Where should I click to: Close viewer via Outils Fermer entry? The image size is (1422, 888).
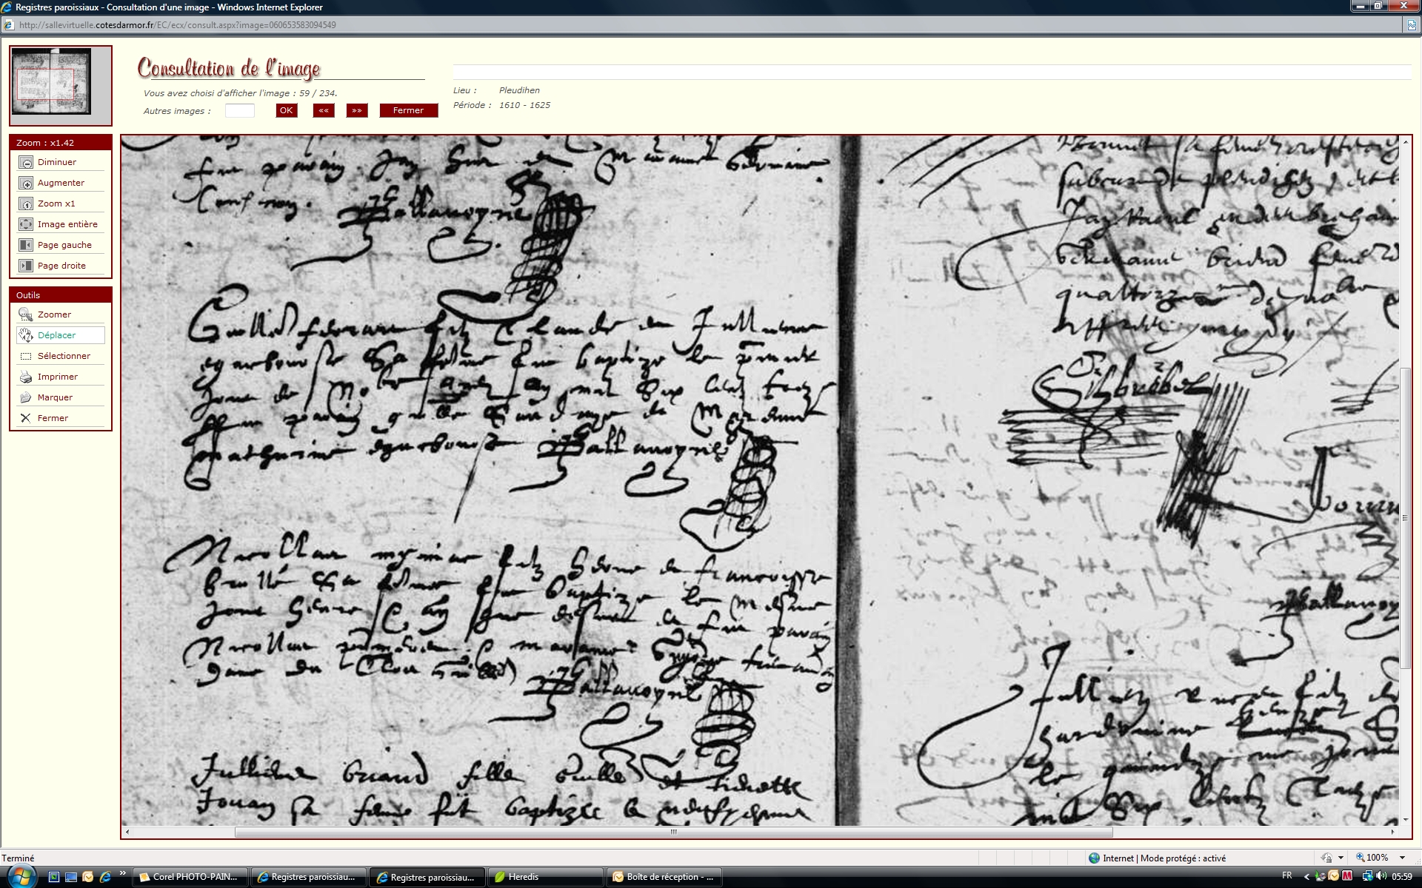click(26, 418)
